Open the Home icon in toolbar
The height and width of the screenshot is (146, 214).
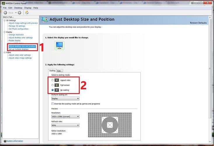(27, 13)
